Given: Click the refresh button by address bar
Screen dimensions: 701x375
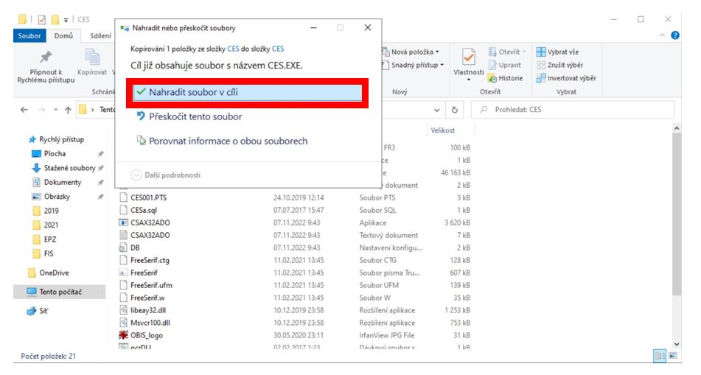Looking at the screenshot, I should pyautogui.click(x=456, y=111).
